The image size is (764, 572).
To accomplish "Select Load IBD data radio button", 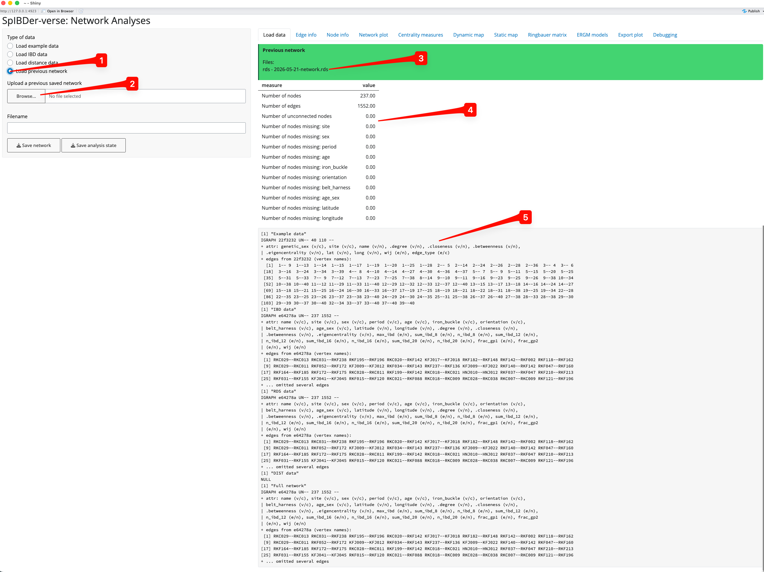I will coord(10,54).
